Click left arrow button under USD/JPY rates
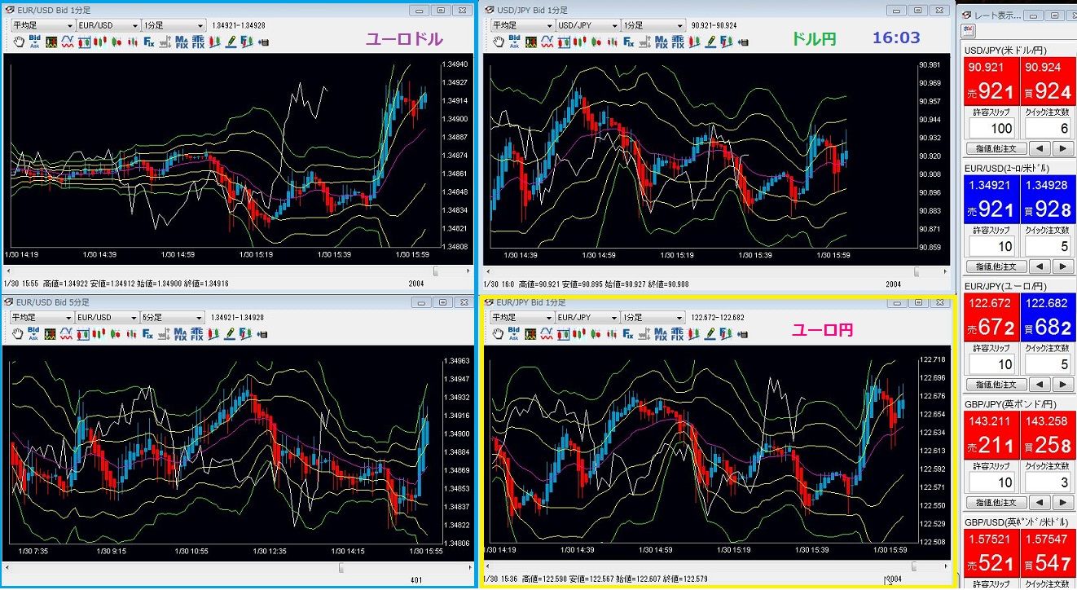Screen dimensions: 1077x590 point(1040,149)
